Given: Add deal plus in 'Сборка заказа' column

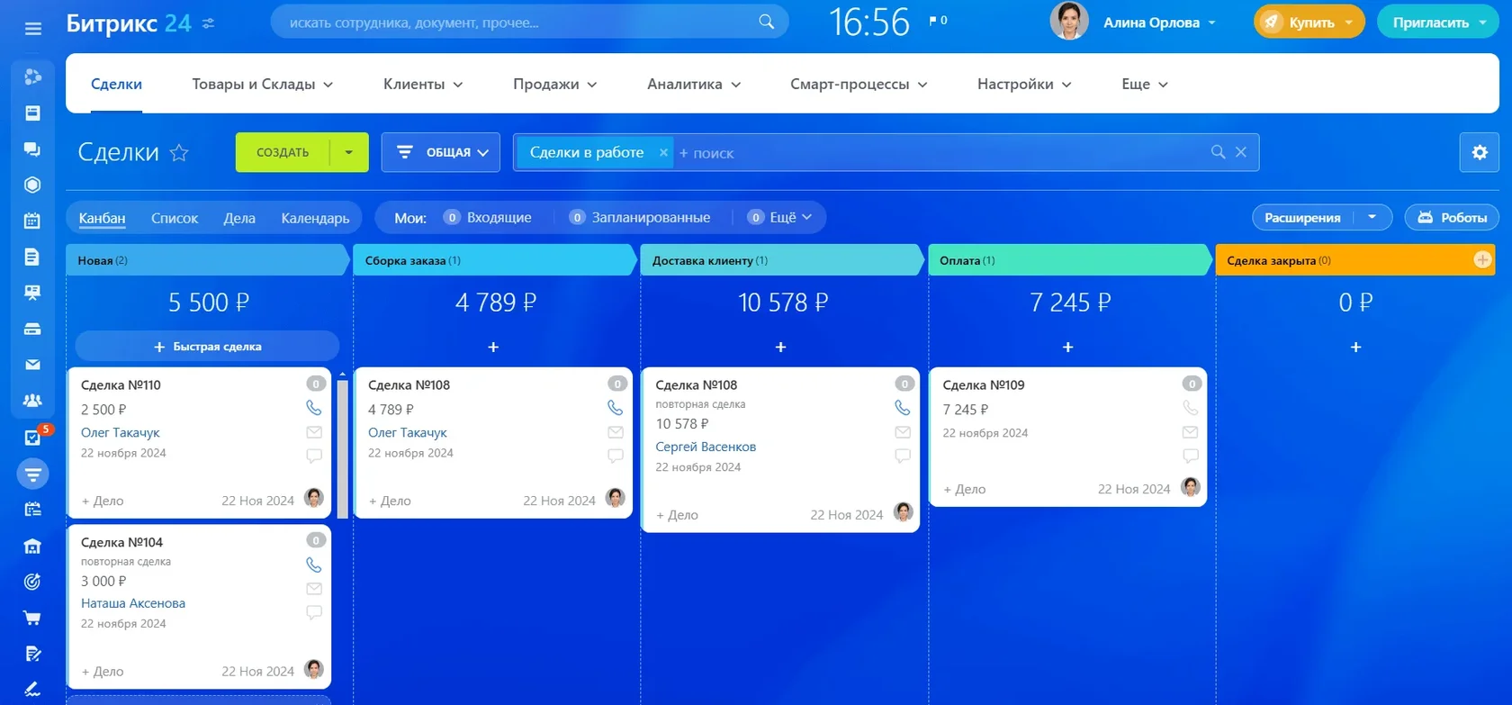Looking at the screenshot, I should pos(493,347).
